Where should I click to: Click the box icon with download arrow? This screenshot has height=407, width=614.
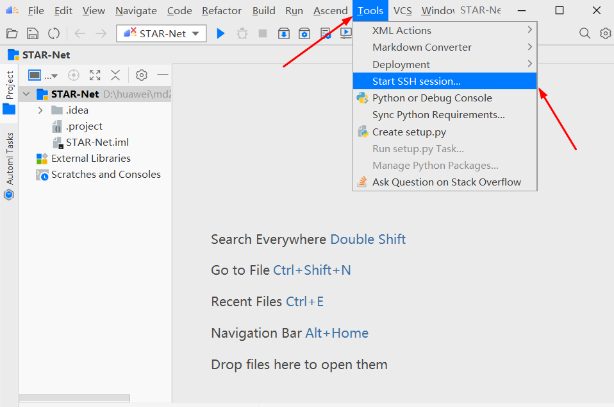[x=284, y=34]
